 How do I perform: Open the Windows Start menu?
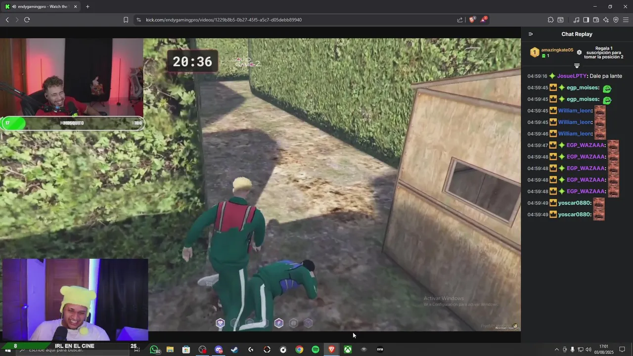click(7, 350)
